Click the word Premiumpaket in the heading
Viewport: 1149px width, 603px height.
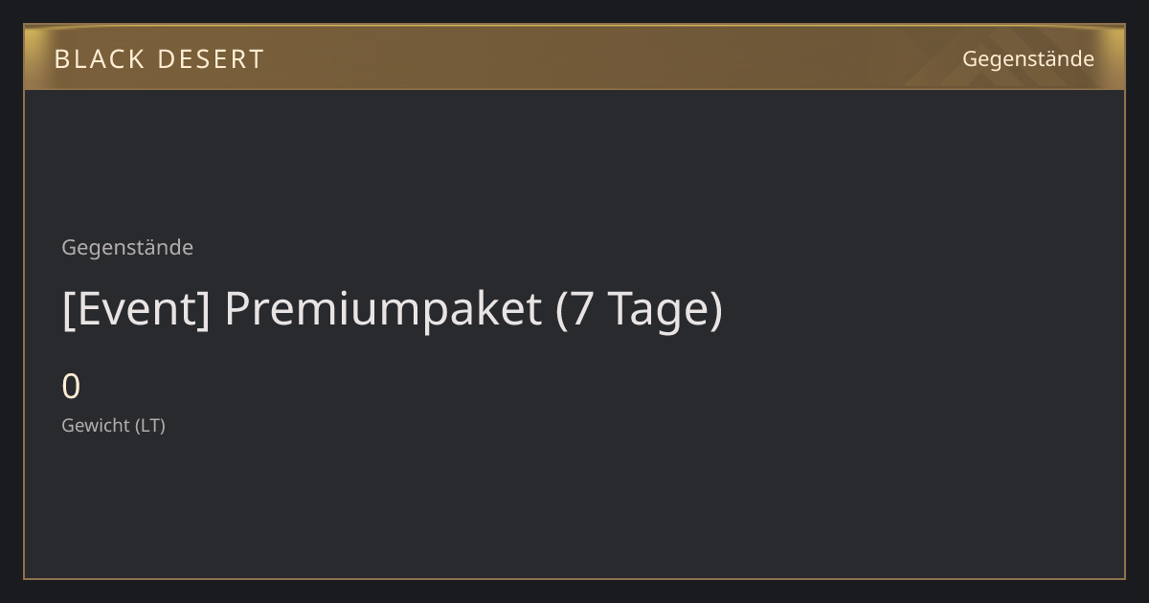point(383,309)
